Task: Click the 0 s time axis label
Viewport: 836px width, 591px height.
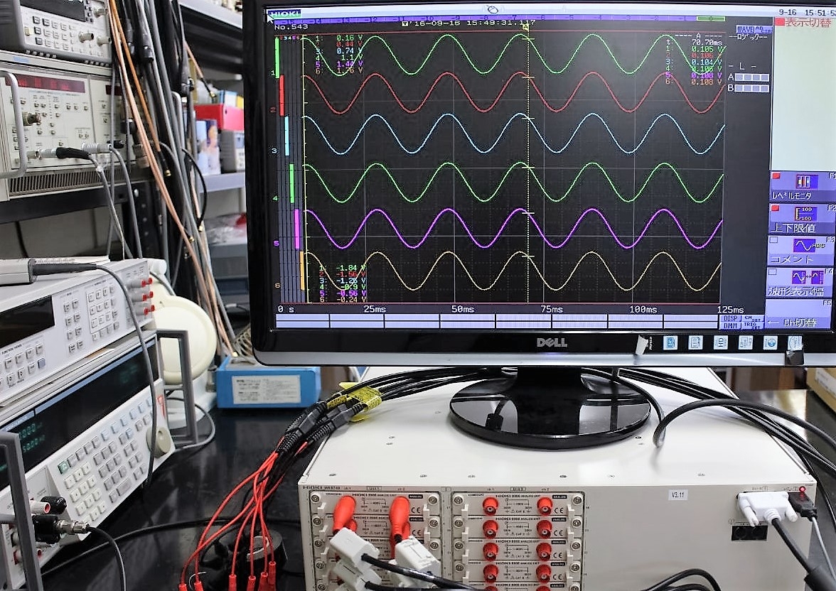Action: (x=286, y=309)
